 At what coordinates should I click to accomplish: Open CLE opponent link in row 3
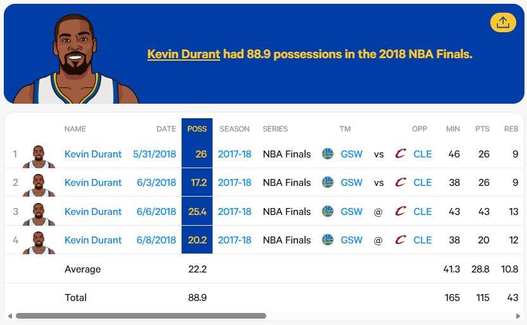pyautogui.click(x=423, y=212)
